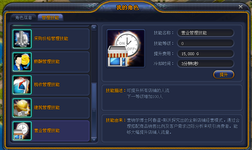Click the scrollbar down arrow
This screenshot has width=252, height=150.
[94, 140]
